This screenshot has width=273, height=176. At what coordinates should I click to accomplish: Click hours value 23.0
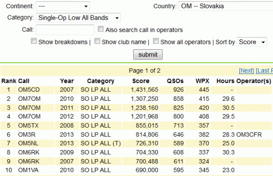tap(228, 170)
